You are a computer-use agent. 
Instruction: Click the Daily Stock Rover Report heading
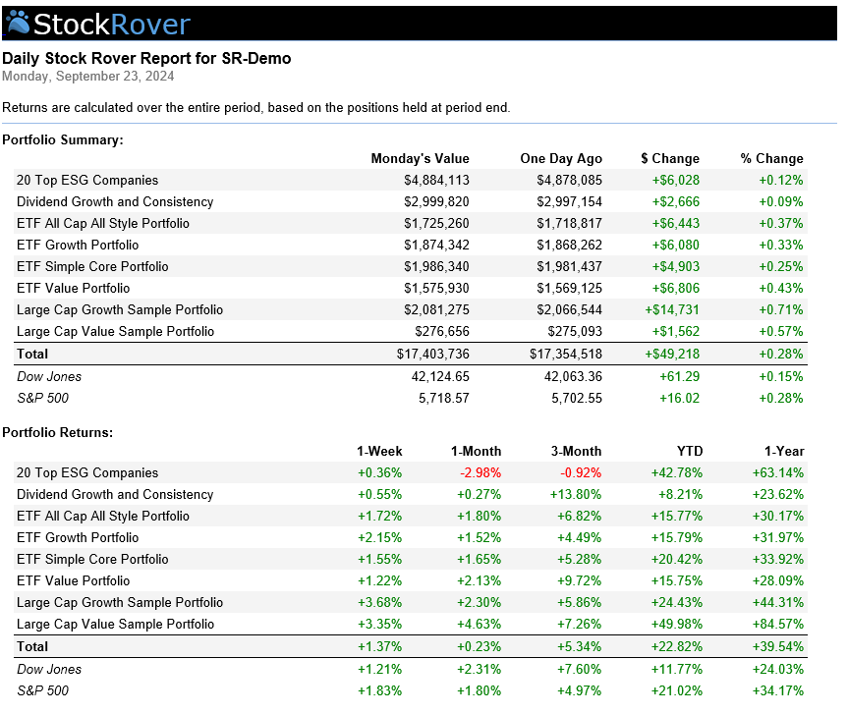point(146,58)
